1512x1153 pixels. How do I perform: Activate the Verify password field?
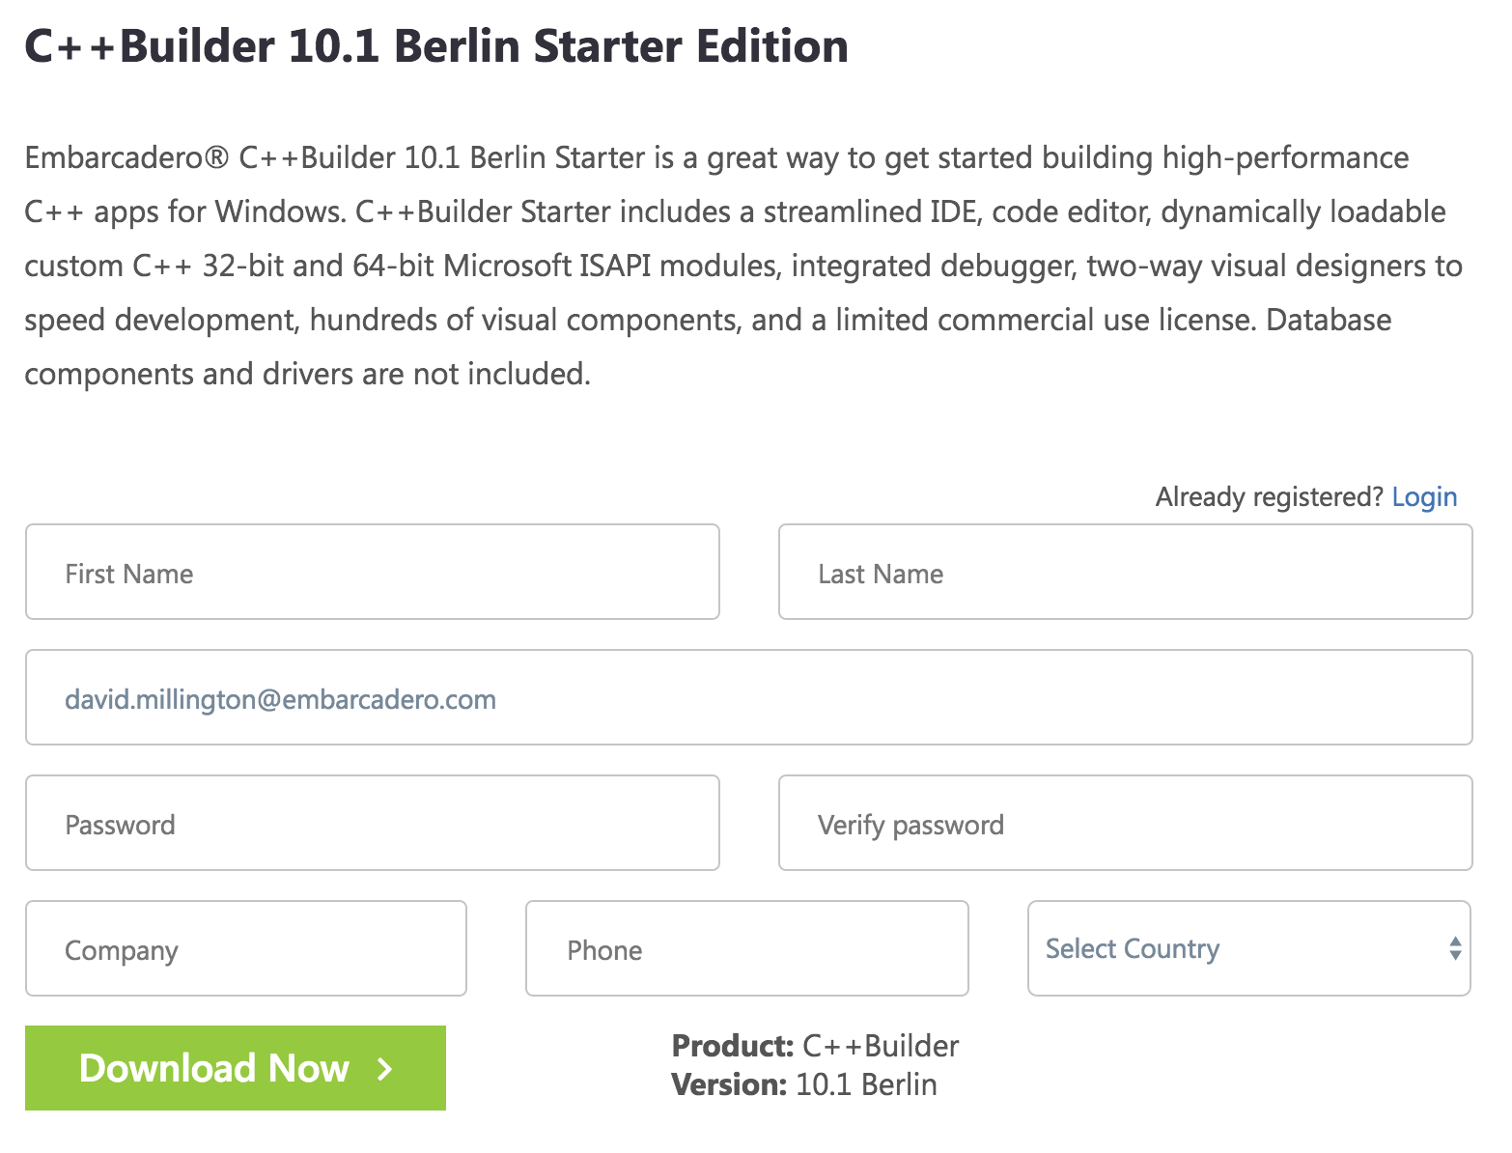pos(1126,823)
